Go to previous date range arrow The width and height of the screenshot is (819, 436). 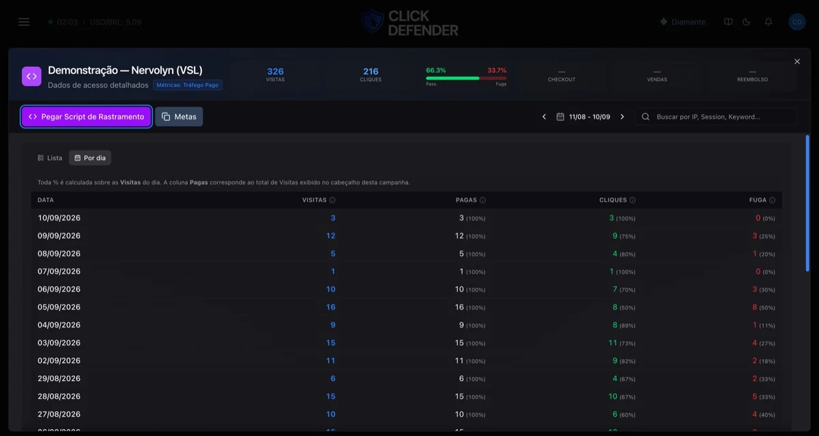[x=544, y=117]
